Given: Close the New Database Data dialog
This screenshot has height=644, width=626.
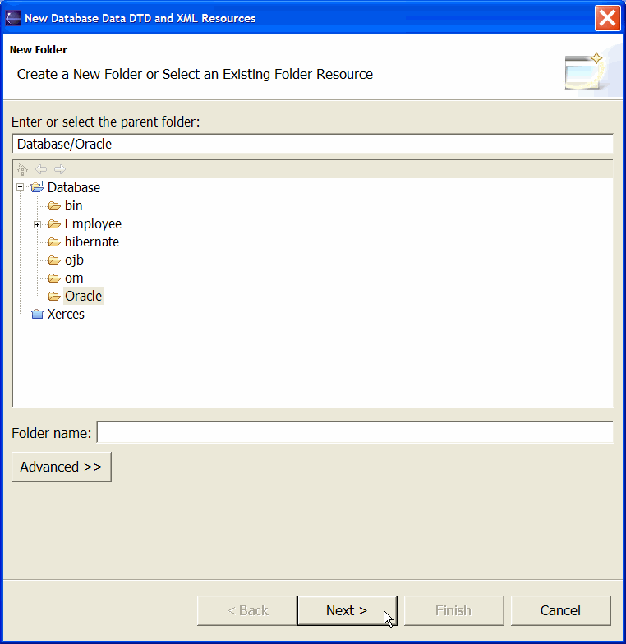Looking at the screenshot, I should (x=608, y=18).
